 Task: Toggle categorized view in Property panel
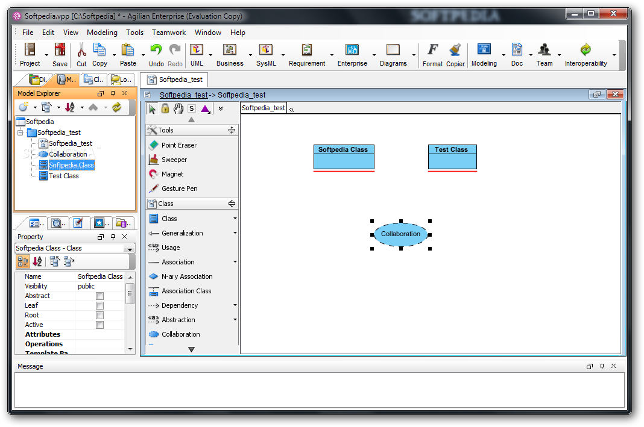(x=23, y=261)
